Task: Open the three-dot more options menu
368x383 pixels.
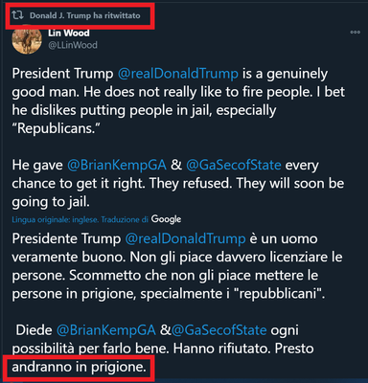Action: pyautogui.click(x=356, y=33)
